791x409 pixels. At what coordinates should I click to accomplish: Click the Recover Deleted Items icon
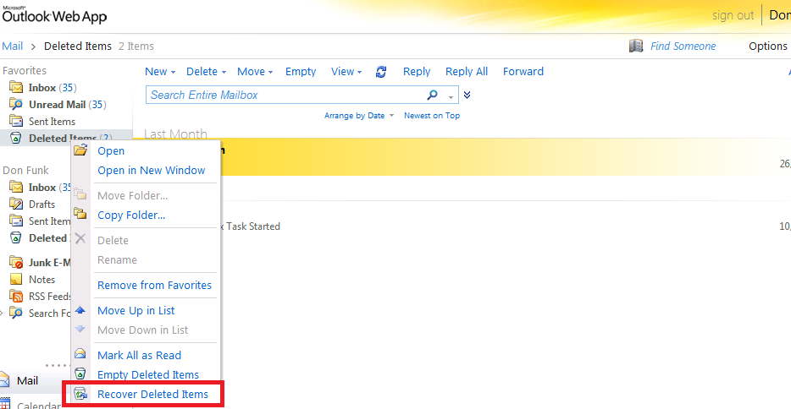click(x=81, y=395)
